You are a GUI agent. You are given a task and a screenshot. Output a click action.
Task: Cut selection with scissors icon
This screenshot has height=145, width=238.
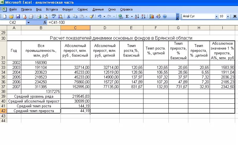click(68, 16)
